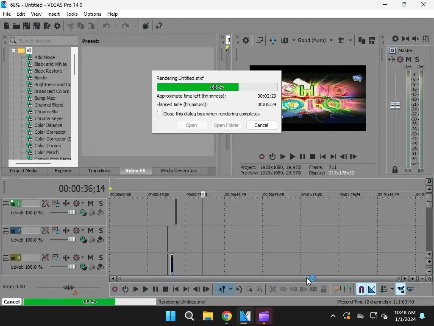Click the Open project folder icon

(x=17, y=26)
